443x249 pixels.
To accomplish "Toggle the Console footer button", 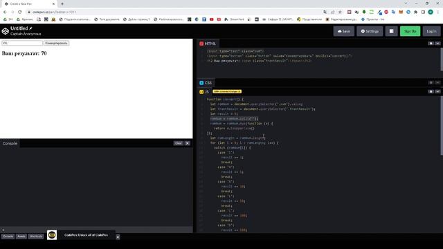I will click(8, 237).
